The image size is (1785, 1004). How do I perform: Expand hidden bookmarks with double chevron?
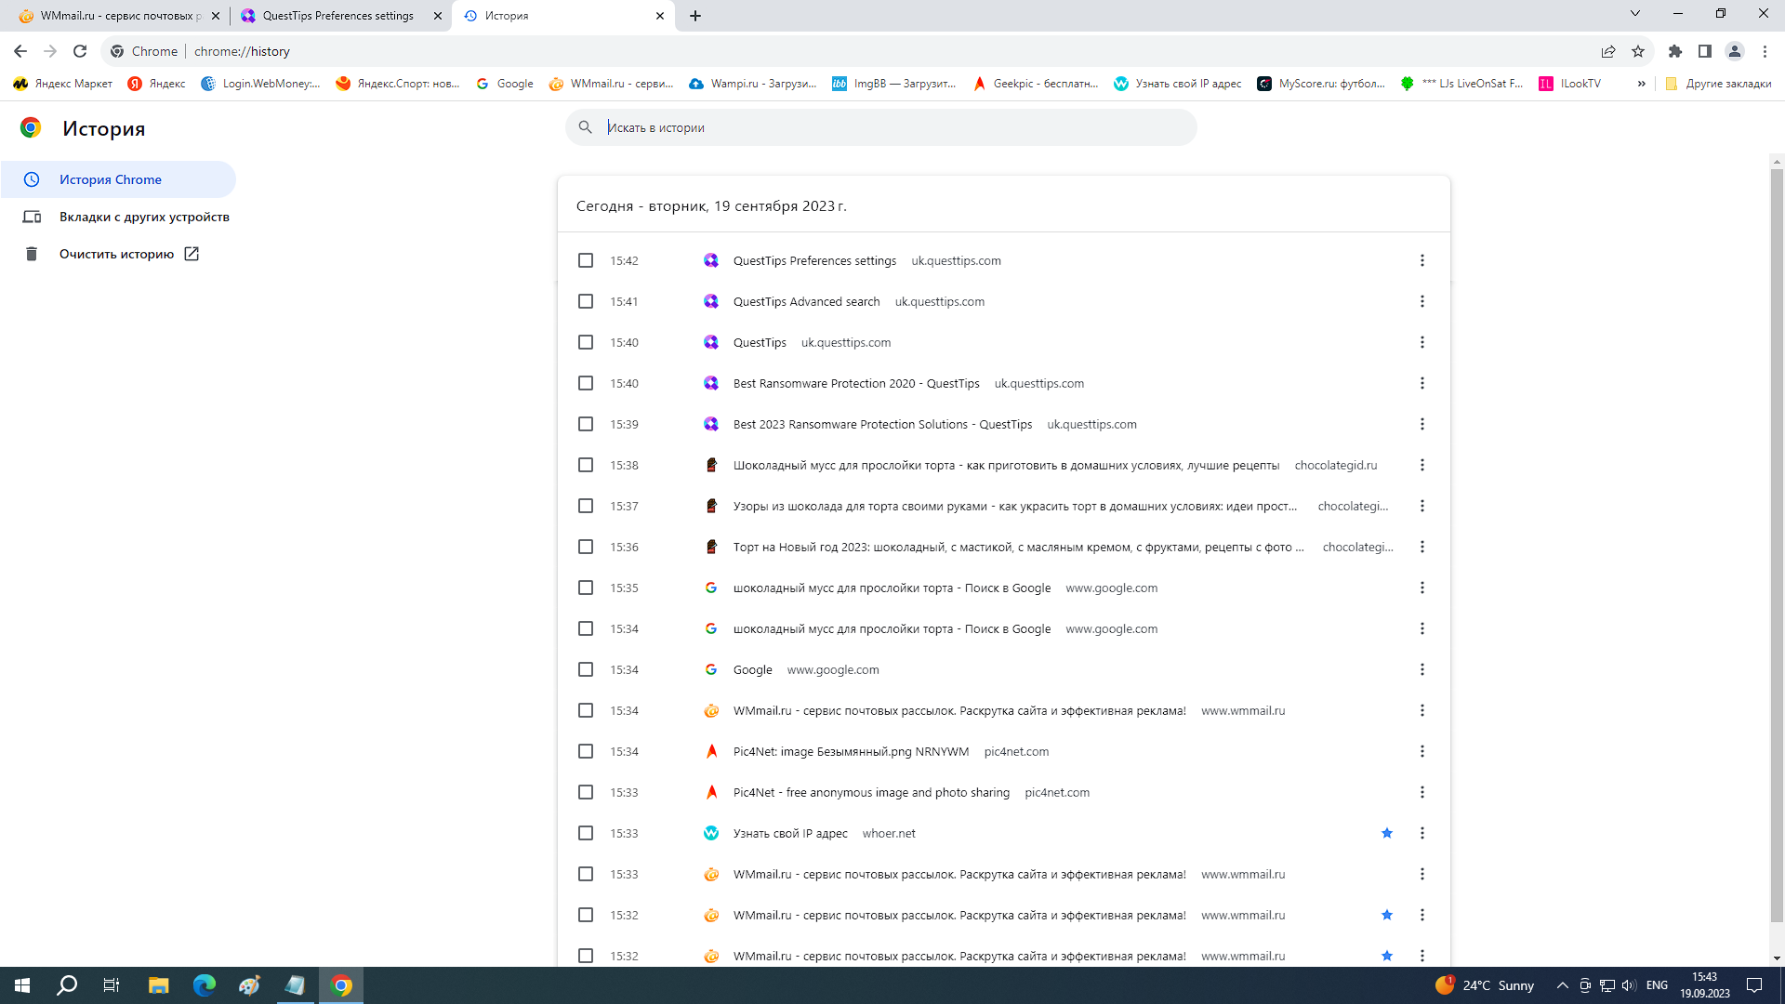tap(1641, 84)
